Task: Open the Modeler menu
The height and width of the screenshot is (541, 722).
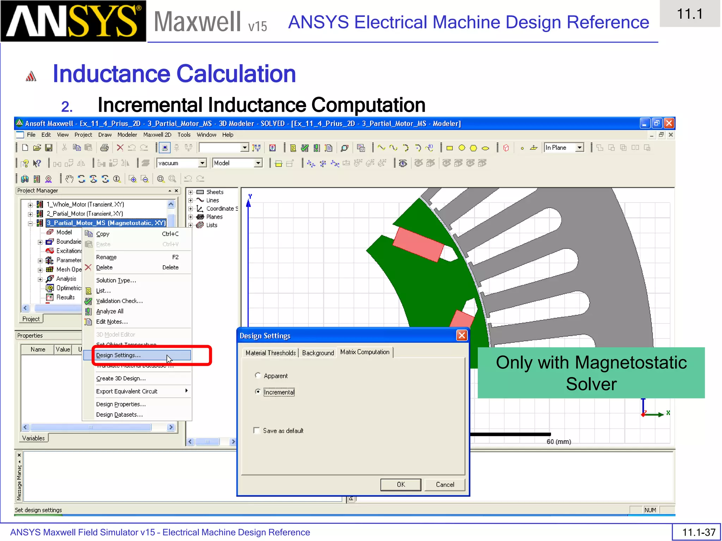Action: [127, 135]
